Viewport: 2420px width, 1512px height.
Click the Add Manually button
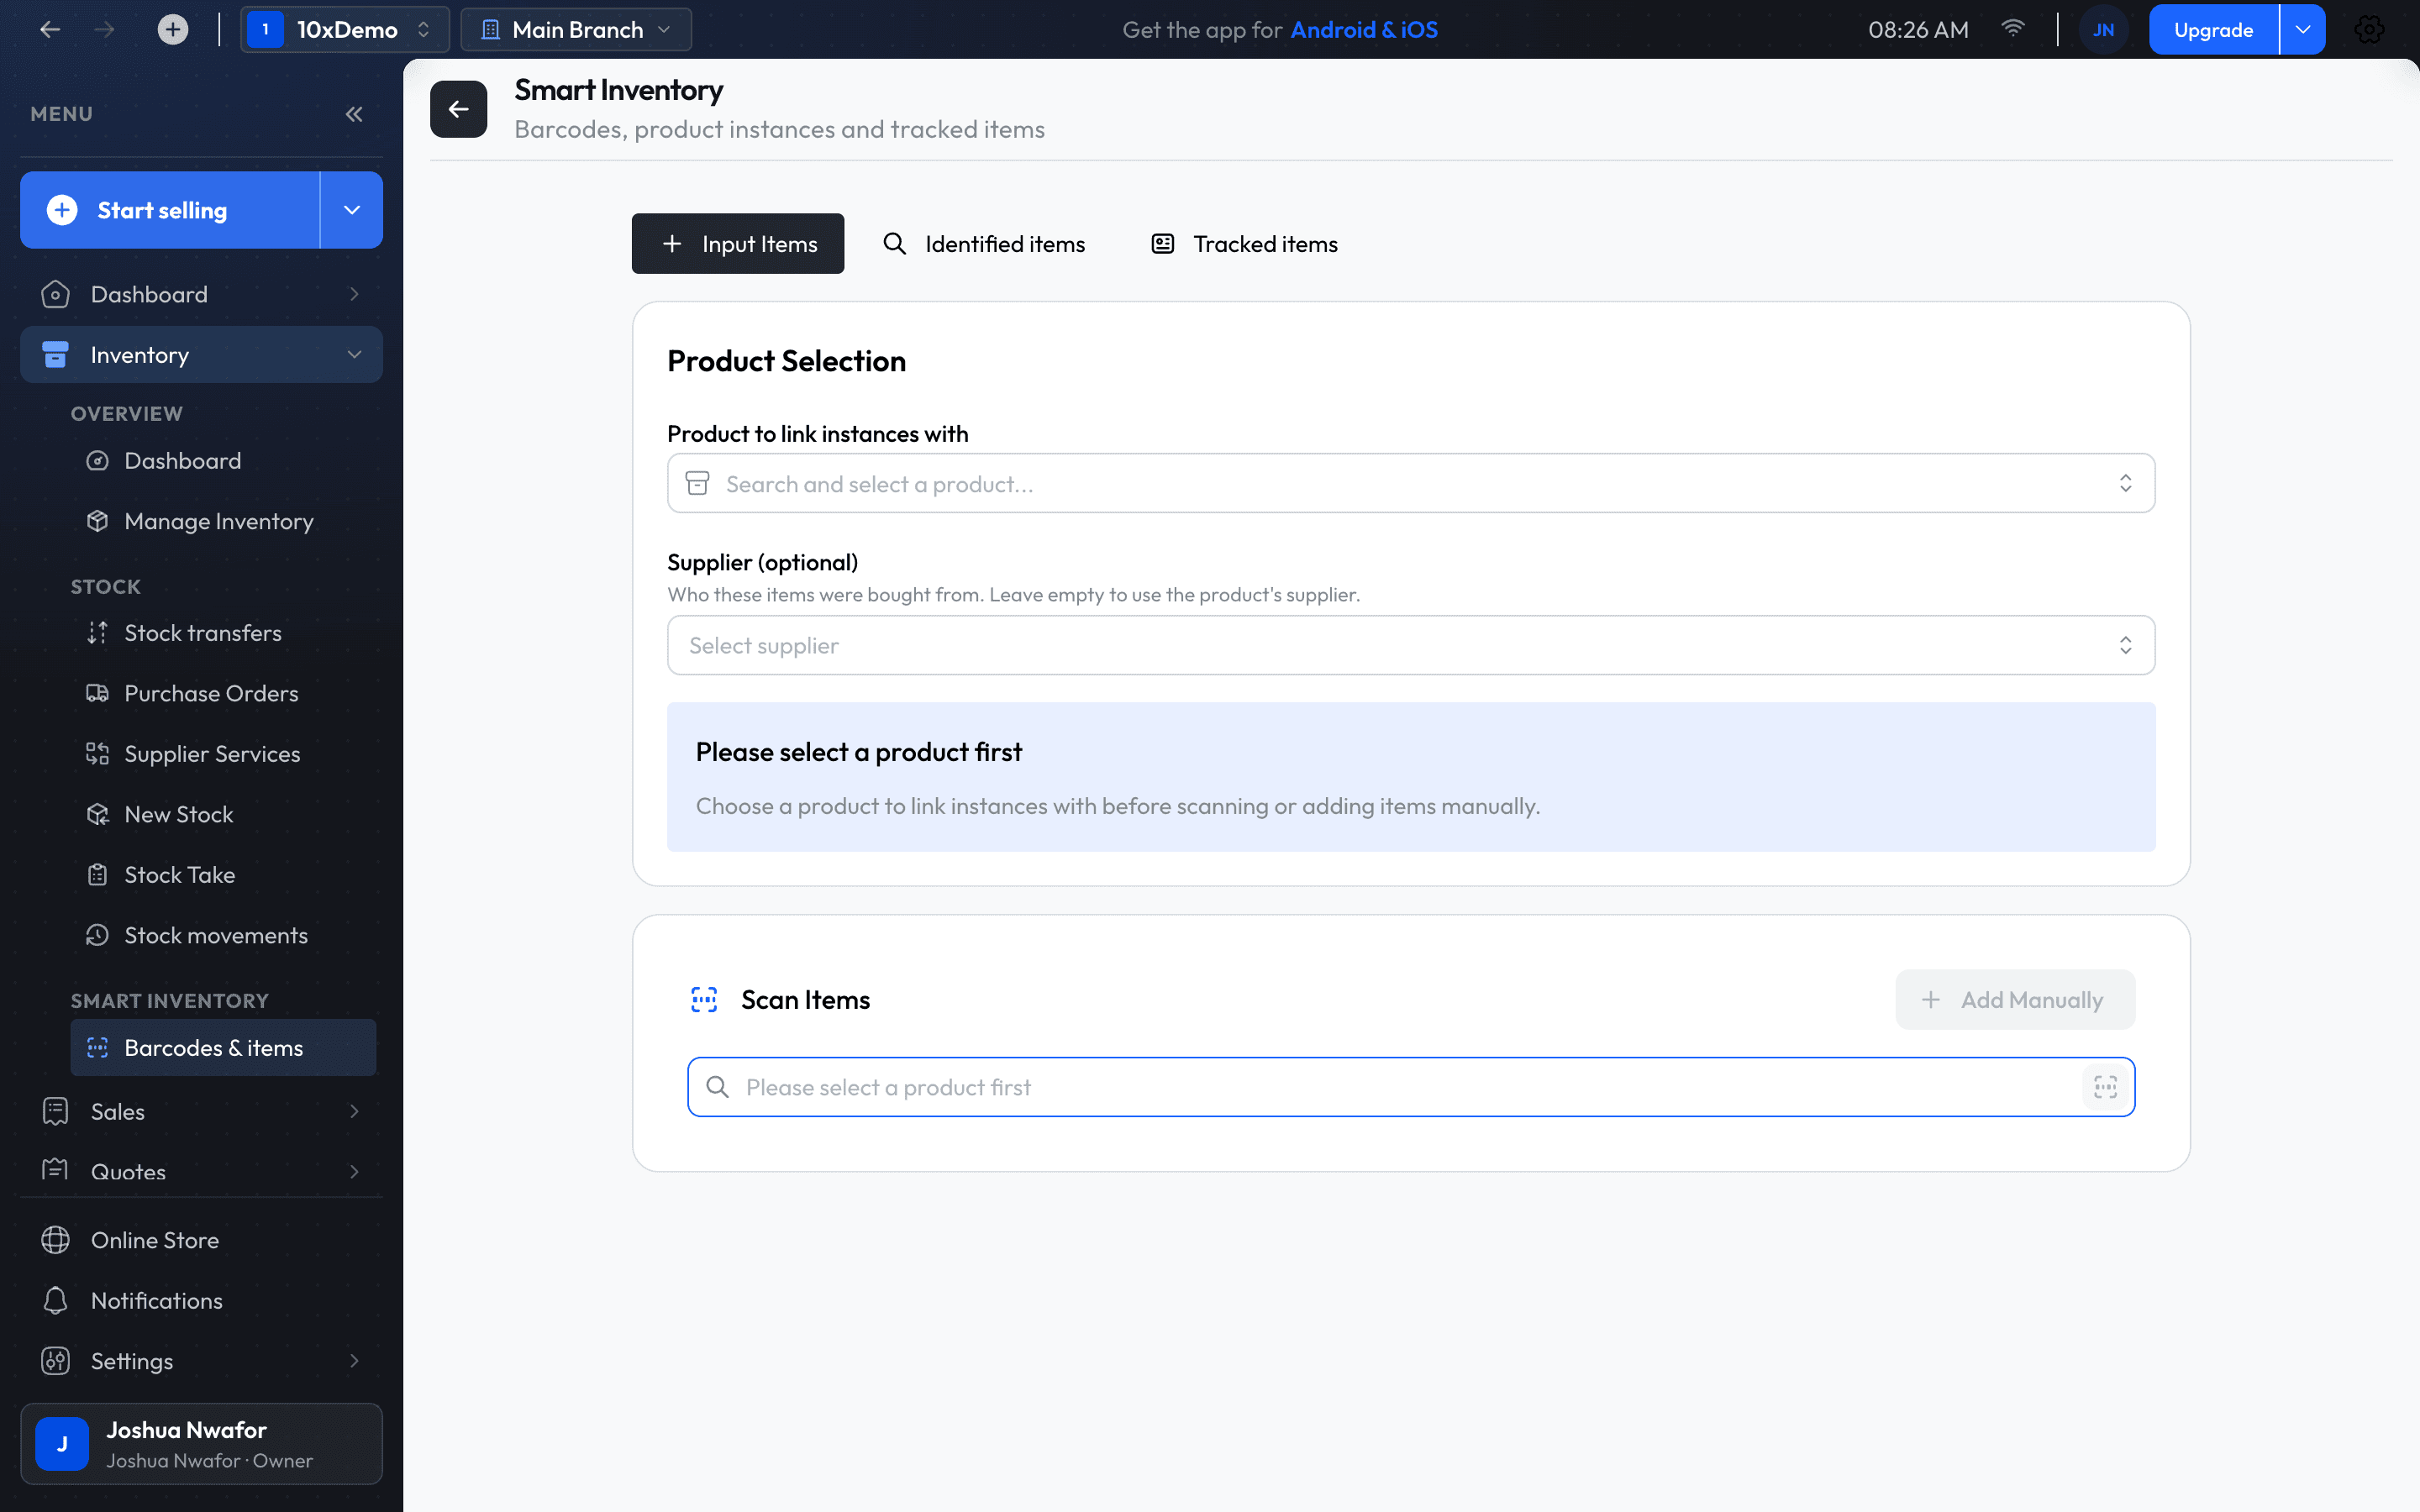pos(2015,999)
